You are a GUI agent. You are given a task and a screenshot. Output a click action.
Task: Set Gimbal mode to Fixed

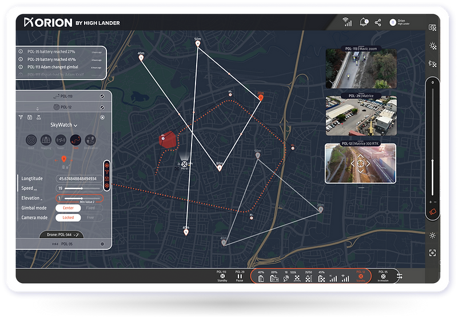pos(90,208)
